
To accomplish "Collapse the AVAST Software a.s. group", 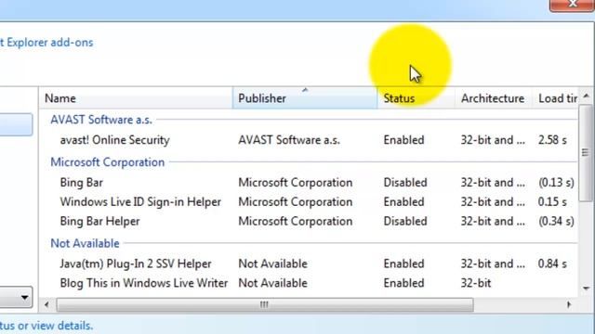I will pos(101,120).
